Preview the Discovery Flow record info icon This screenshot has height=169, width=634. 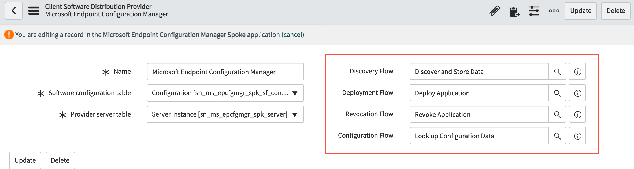(x=578, y=72)
